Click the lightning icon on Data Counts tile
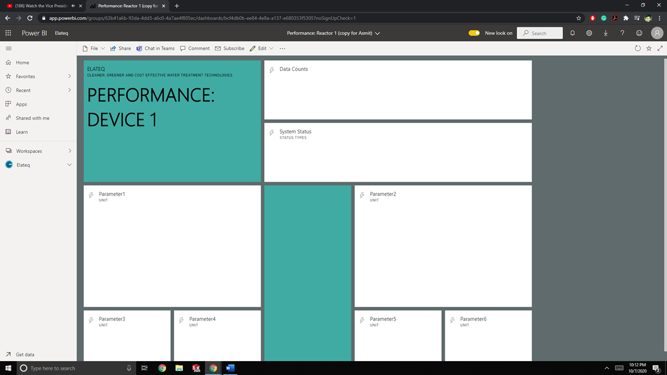 coord(271,70)
